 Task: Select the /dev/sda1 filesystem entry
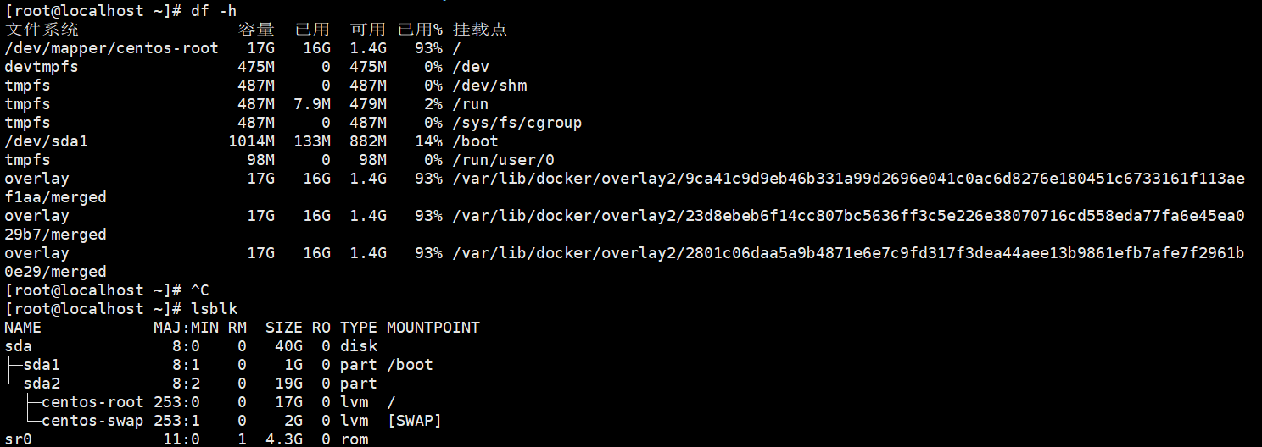pos(46,141)
